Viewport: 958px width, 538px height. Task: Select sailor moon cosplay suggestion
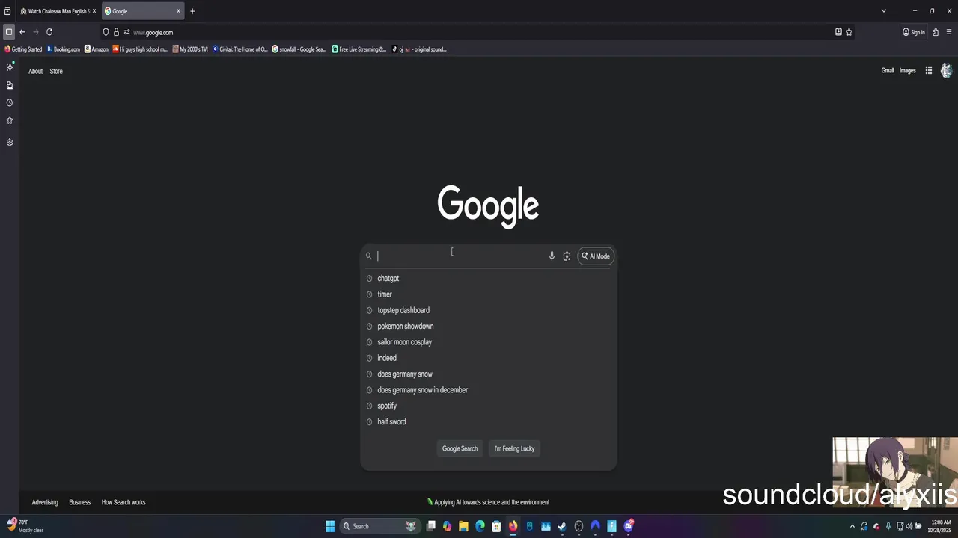click(x=489, y=342)
